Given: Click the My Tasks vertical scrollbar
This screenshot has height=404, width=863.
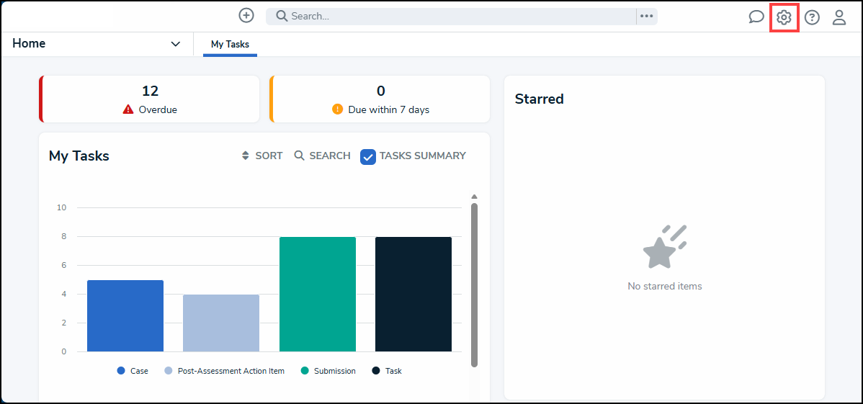Looking at the screenshot, I should [x=474, y=284].
